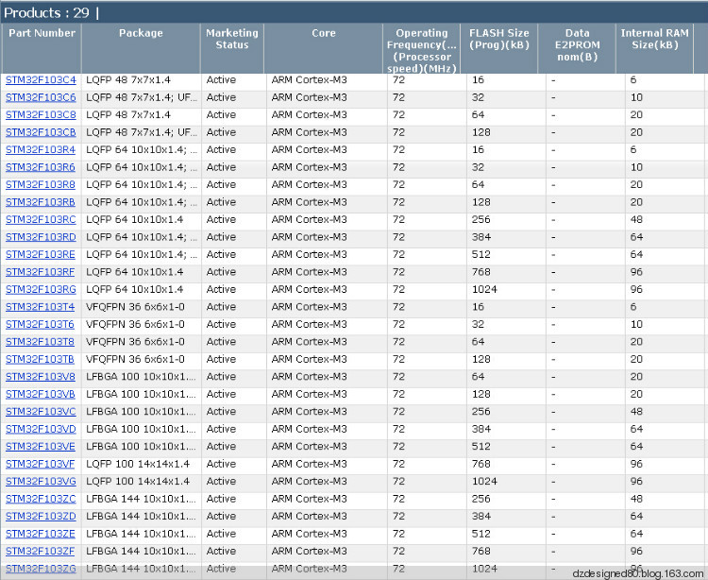
Task: Open the STM32F103C4 part link
Action: [x=41, y=80]
